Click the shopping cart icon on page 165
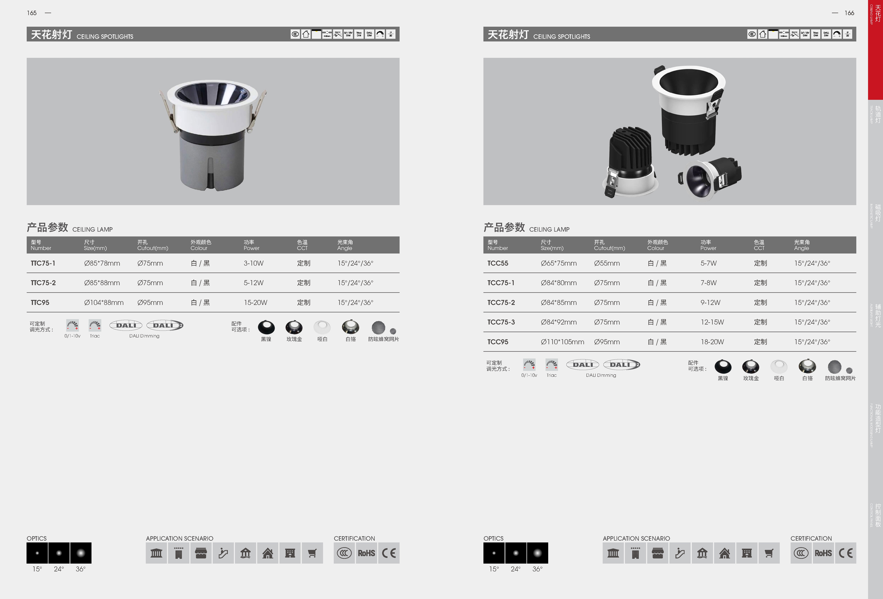Screen dimensions: 883x599 312,553
